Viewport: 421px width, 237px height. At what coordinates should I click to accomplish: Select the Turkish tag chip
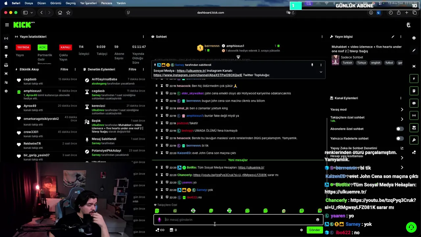click(347, 63)
